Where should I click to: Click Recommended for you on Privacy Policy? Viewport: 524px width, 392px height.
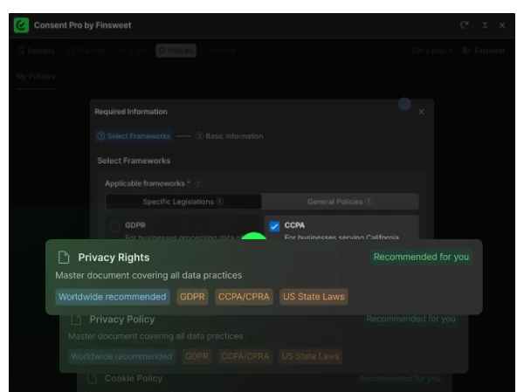pyautogui.click(x=410, y=320)
